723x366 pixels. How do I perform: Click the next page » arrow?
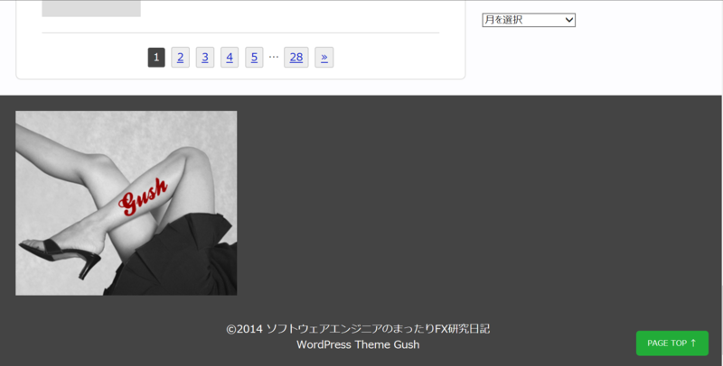click(324, 58)
